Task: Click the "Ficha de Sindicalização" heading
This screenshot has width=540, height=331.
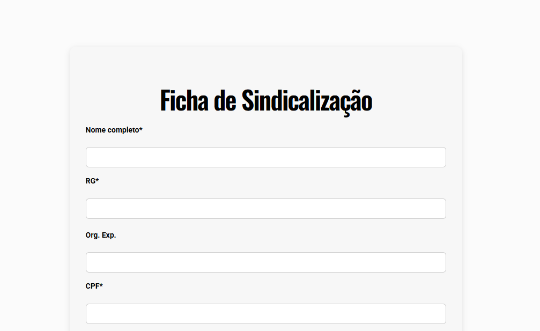Action: tap(266, 100)
